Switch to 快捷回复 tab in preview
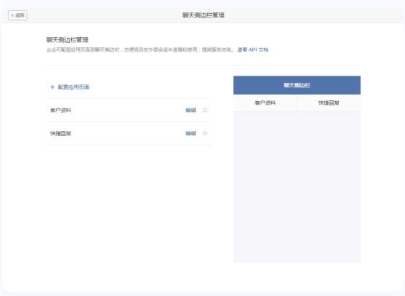 tap(329, 103)
